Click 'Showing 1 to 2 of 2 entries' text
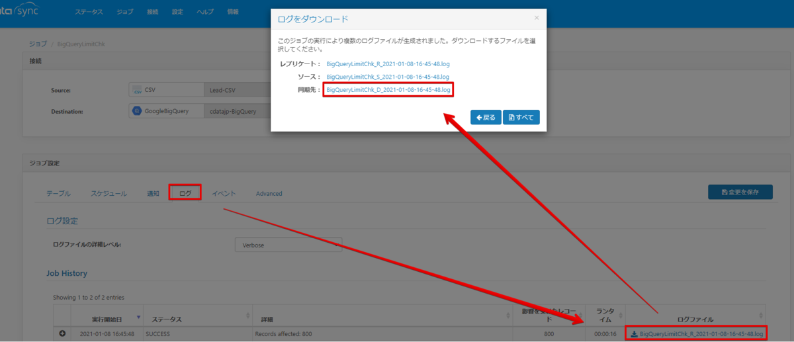 click(x=89, y=297)
